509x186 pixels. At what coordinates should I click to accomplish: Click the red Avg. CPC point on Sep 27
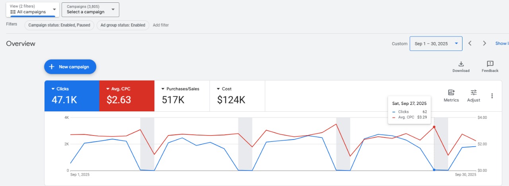pos(434,127)
